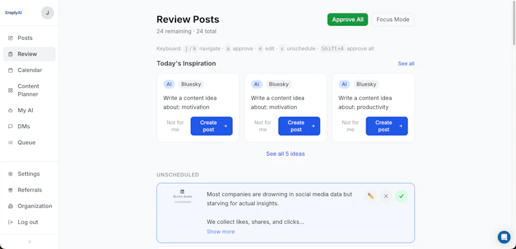Click the Review clipboard icon in sidebar
The height and width of the screenshot is (249, 516).
tap(10, 54)
